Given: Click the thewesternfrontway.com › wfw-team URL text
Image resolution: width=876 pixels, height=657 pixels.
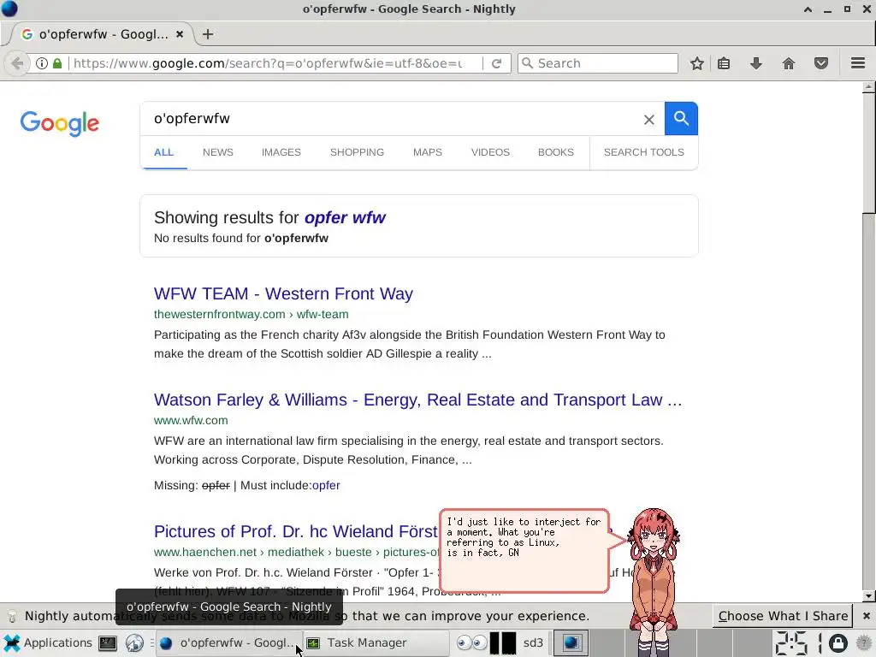Looking at the screenshot, I should [251, 315].
